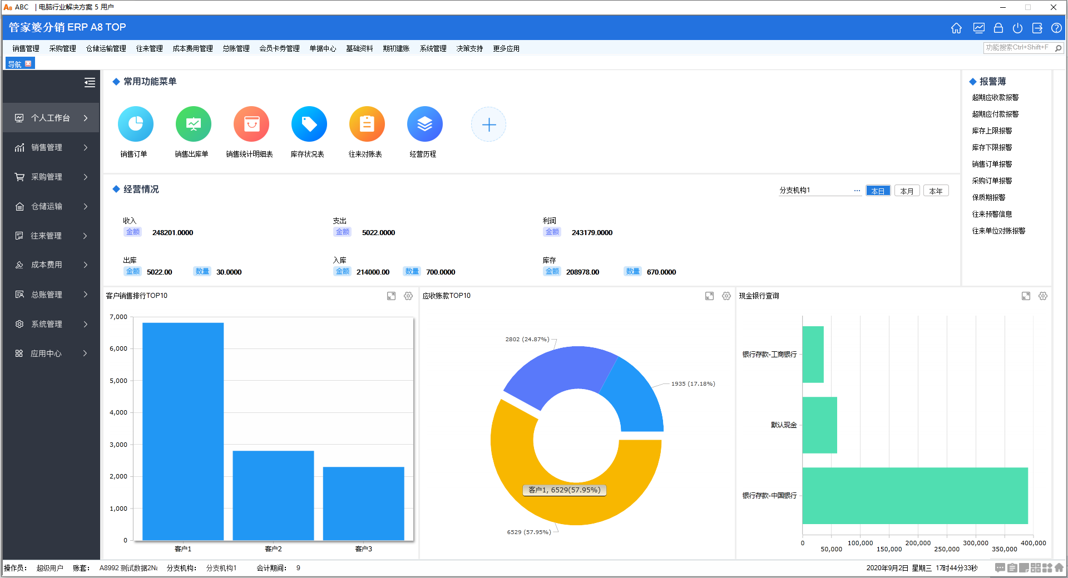Switch period filter to 本日
1068x578 pixels.
click(878, 191)
